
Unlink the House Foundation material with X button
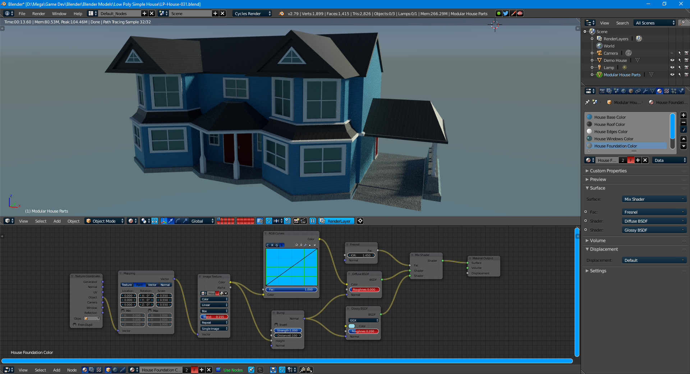[x=645, y=160]
